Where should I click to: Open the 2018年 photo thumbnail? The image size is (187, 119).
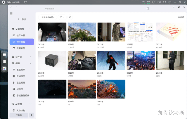coord(111,61)
